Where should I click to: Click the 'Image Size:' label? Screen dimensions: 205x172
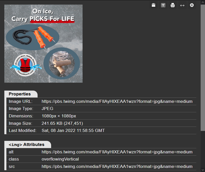point(20,123)
